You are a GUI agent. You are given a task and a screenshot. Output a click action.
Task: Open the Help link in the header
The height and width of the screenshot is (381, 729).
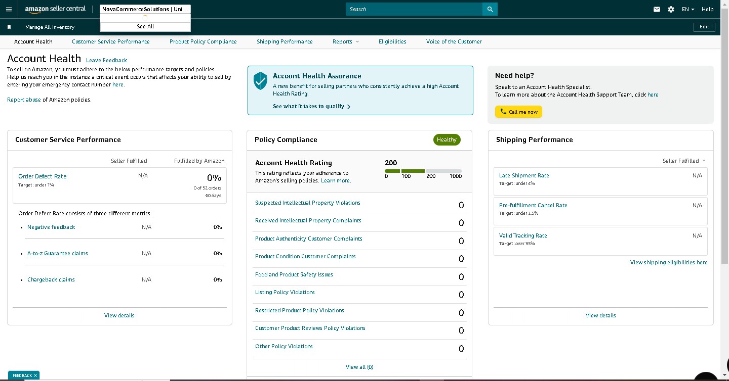click(708, 9)
